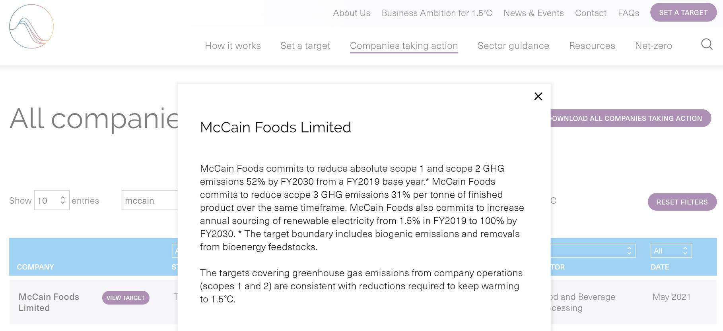Viewport: 723px width, 331px height.
Task: Navigate to the Contact page
Action: 591,13
